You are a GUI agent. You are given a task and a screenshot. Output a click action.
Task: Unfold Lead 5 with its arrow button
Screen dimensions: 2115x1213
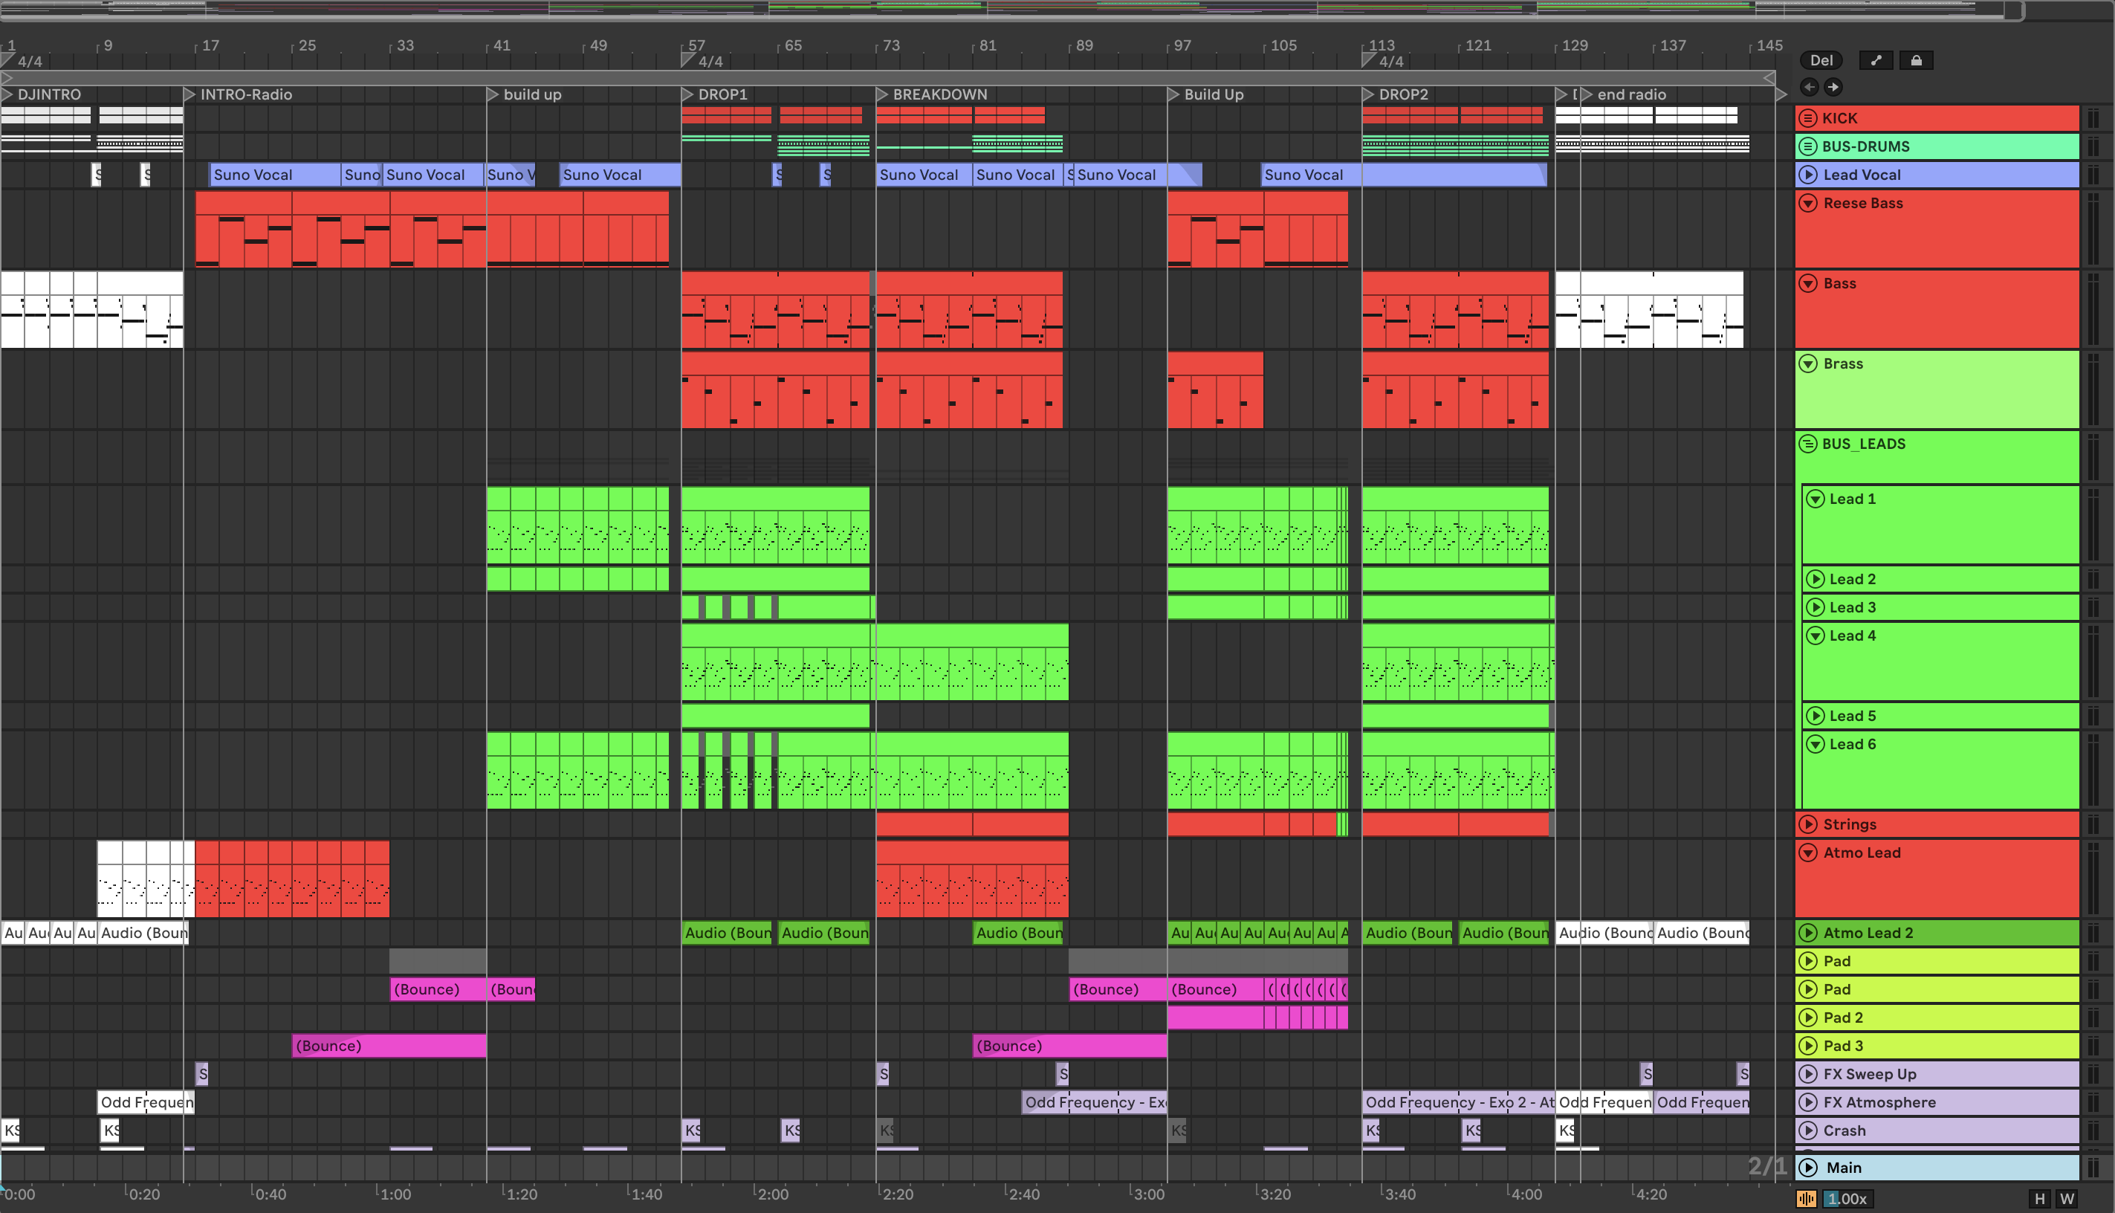coord(1815,716)
